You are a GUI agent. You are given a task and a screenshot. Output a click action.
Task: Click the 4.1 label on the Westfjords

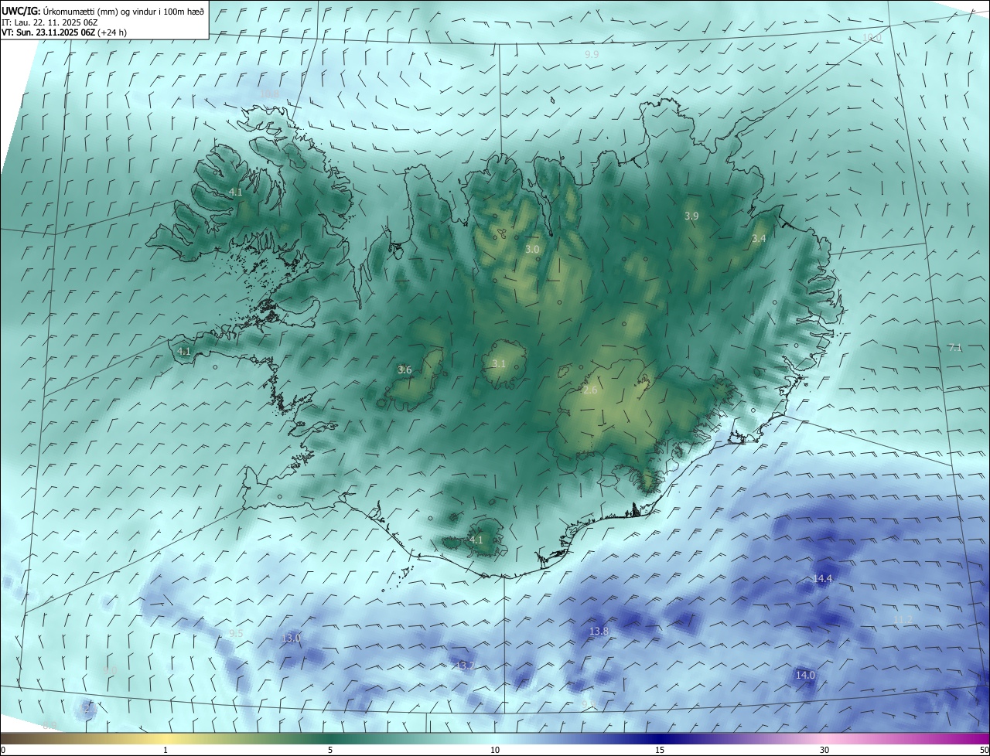click(x=236, y=192)
